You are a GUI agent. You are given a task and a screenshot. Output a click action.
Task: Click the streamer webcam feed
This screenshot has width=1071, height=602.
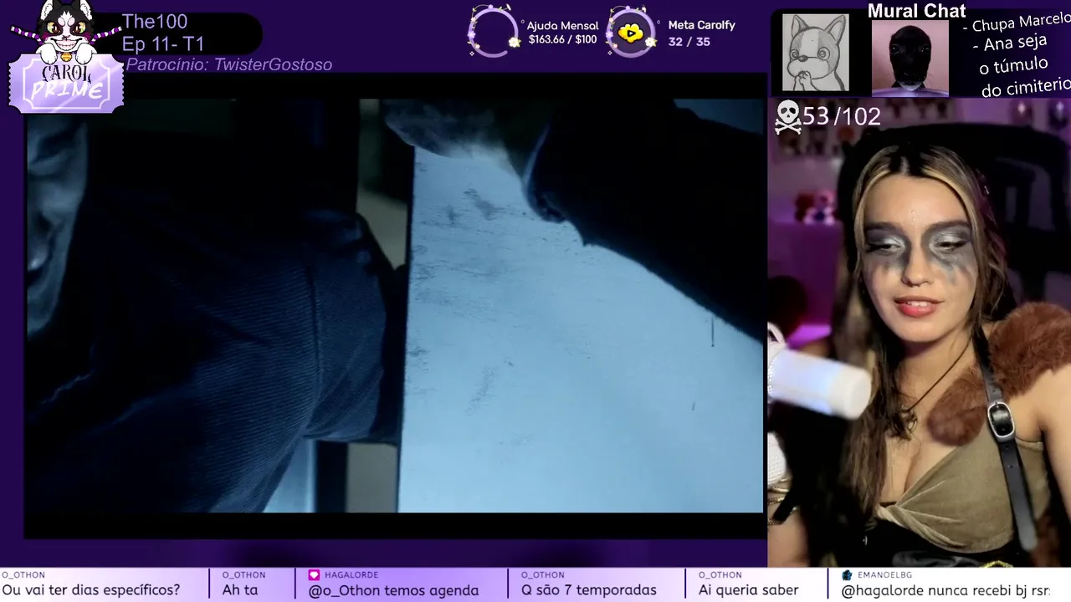pyautogui.click(x=920, y=333)
